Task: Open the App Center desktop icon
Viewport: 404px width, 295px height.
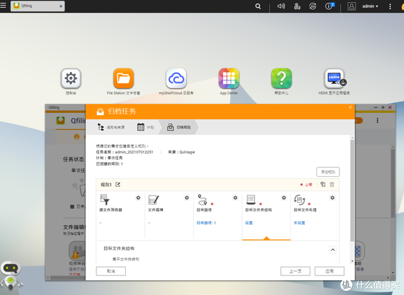Action: 229,79
